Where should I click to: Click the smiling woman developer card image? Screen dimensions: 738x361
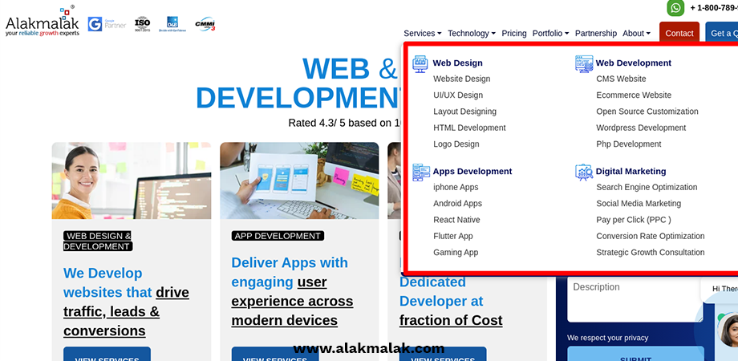(132, 180)
